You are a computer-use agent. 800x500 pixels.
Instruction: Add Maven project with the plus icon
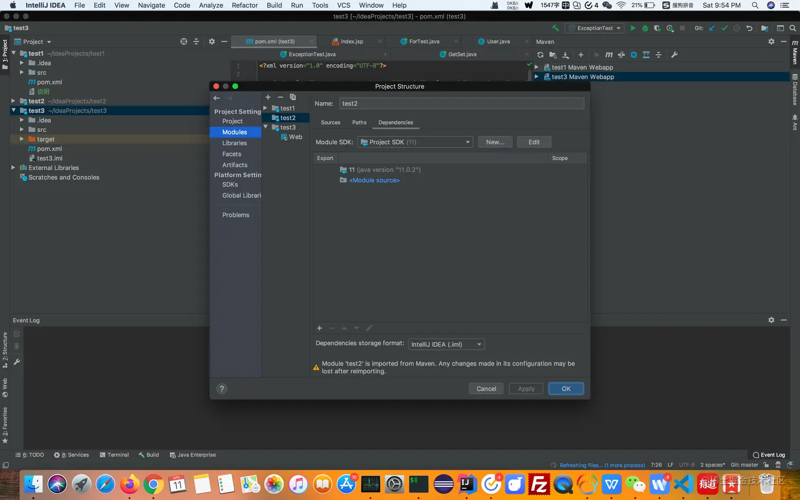pos(581,54)
